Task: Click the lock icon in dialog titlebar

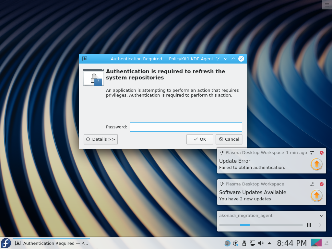Action: point(85,59)
